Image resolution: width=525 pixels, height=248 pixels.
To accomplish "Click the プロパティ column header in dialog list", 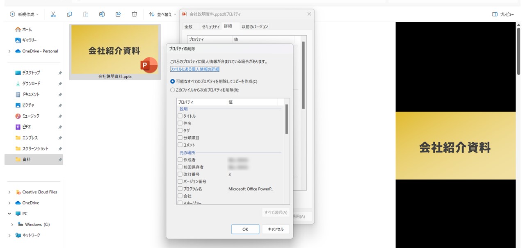I will click(x=202, y=102).
